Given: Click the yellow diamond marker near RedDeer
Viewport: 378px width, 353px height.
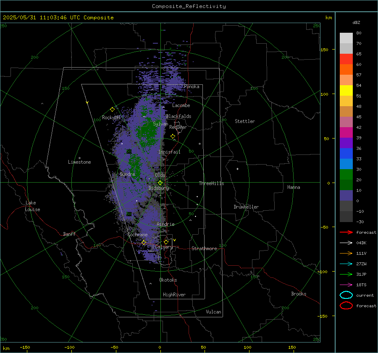Looking at the screenshot, I should coord(173,136).
